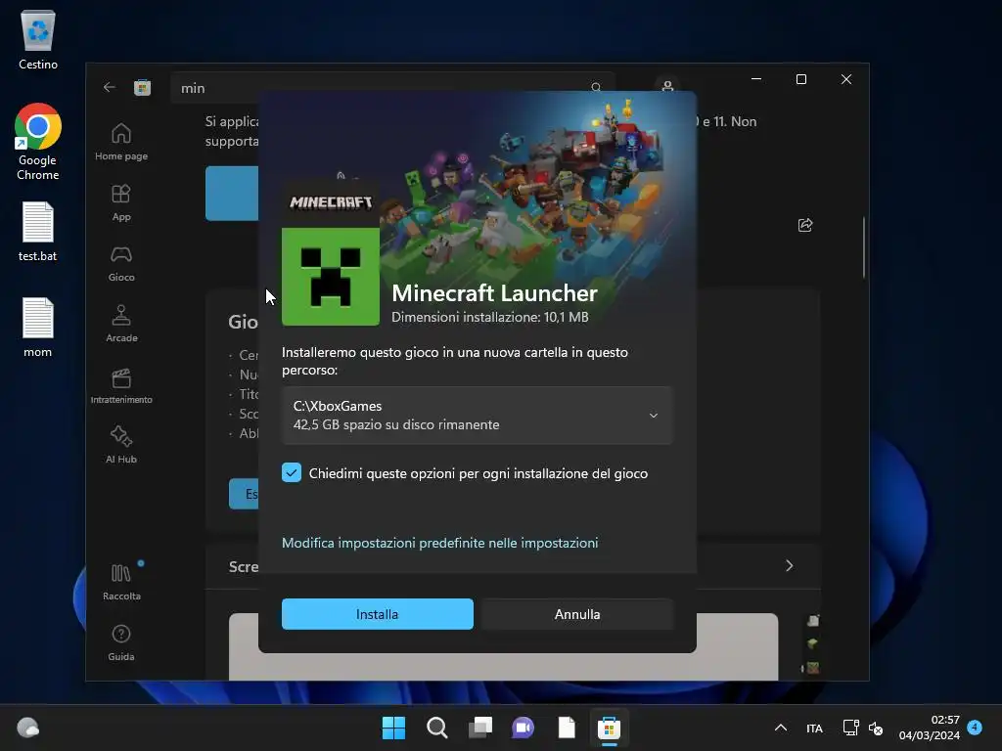This screenshot has height=751, width=1002.
Task: Open Raccolta library in sidebar
Action: [121, 582]
